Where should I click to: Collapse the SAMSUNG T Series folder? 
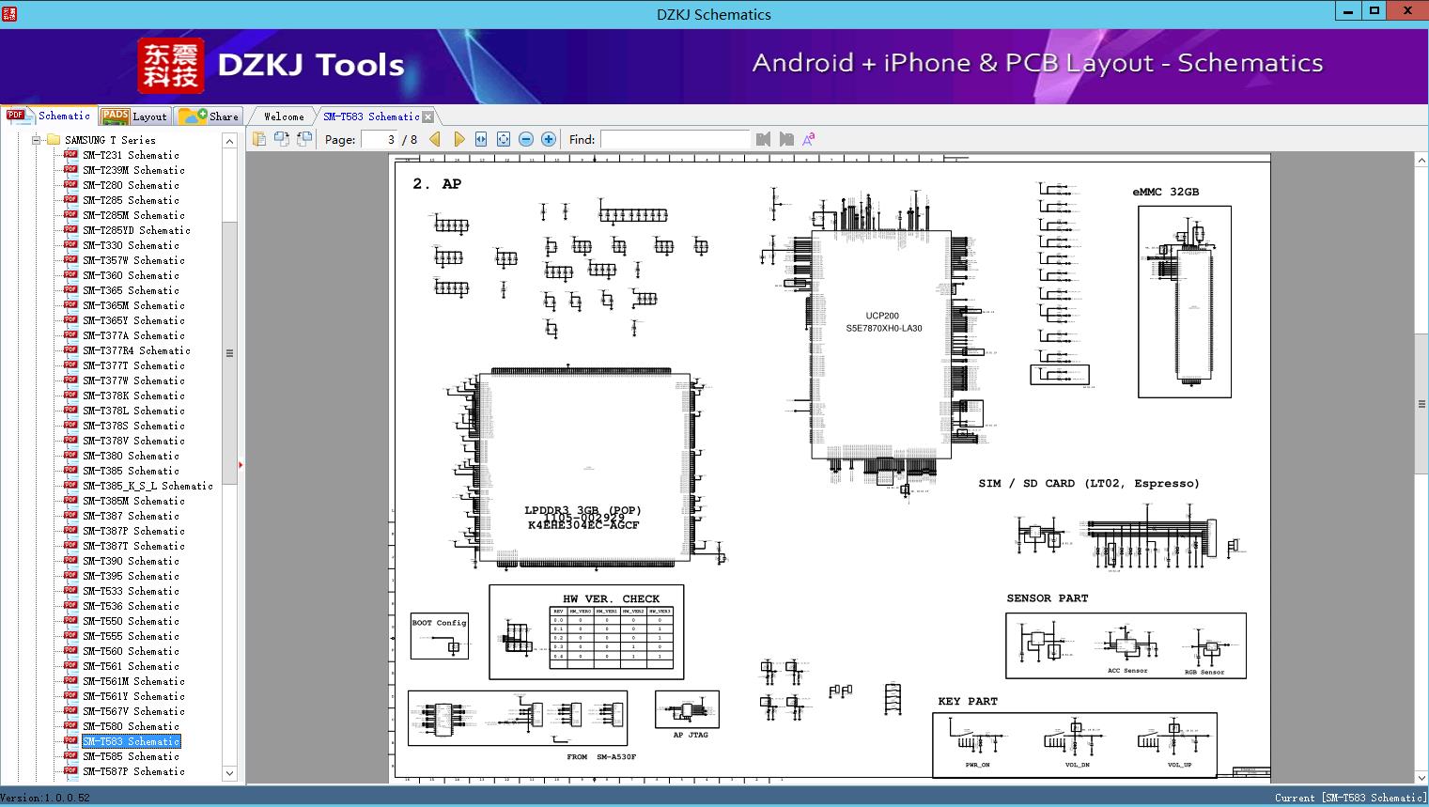(x=36, y=140)
